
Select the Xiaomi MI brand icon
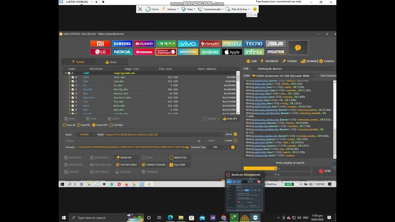click(100, 44)
